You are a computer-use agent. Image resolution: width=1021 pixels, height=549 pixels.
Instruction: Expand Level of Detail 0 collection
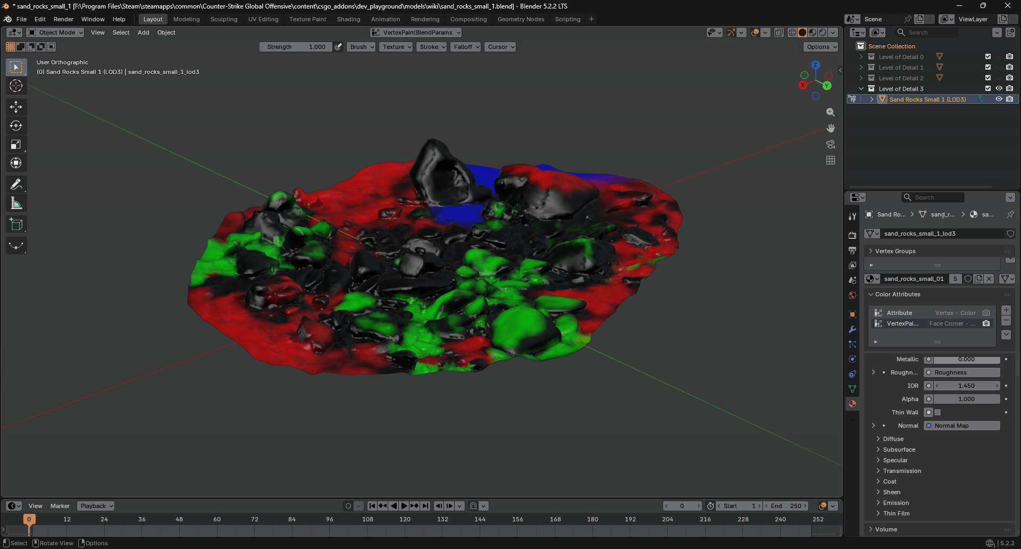pyautogui.click(x=861, y=56)
